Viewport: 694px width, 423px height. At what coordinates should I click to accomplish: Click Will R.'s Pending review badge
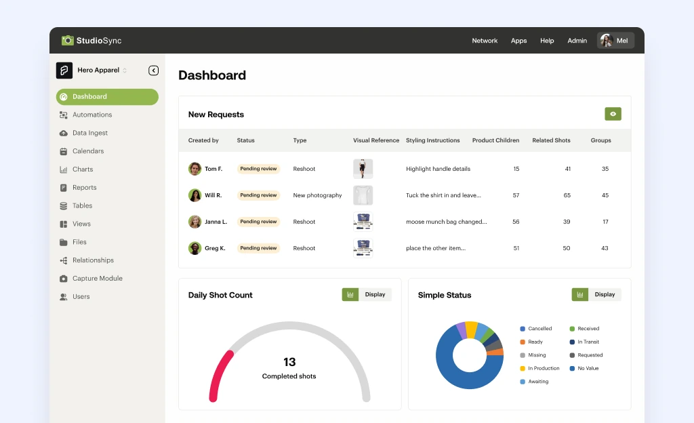pyautogui.click(x=258, y=195)
